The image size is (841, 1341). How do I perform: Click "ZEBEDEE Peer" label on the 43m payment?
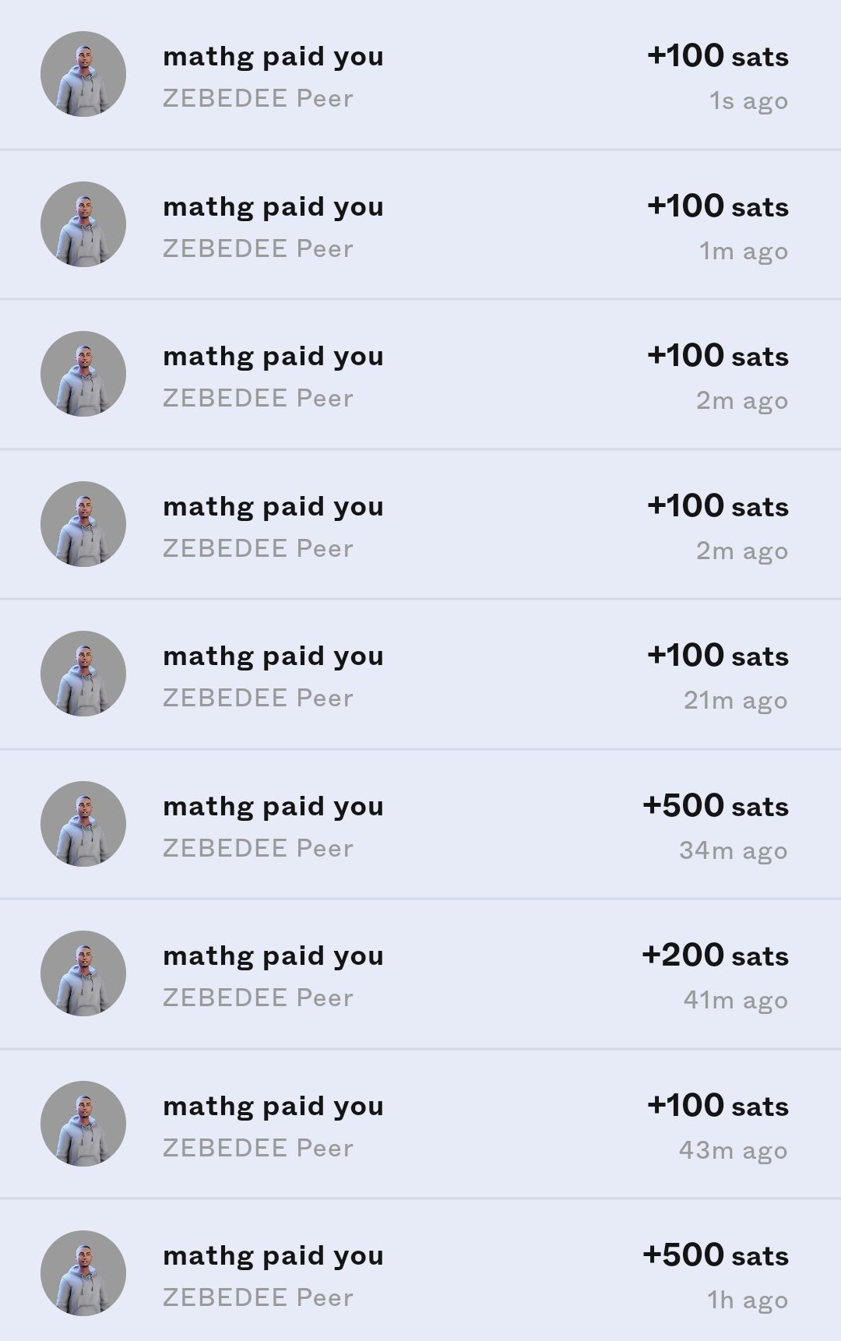coord(258,1148)
